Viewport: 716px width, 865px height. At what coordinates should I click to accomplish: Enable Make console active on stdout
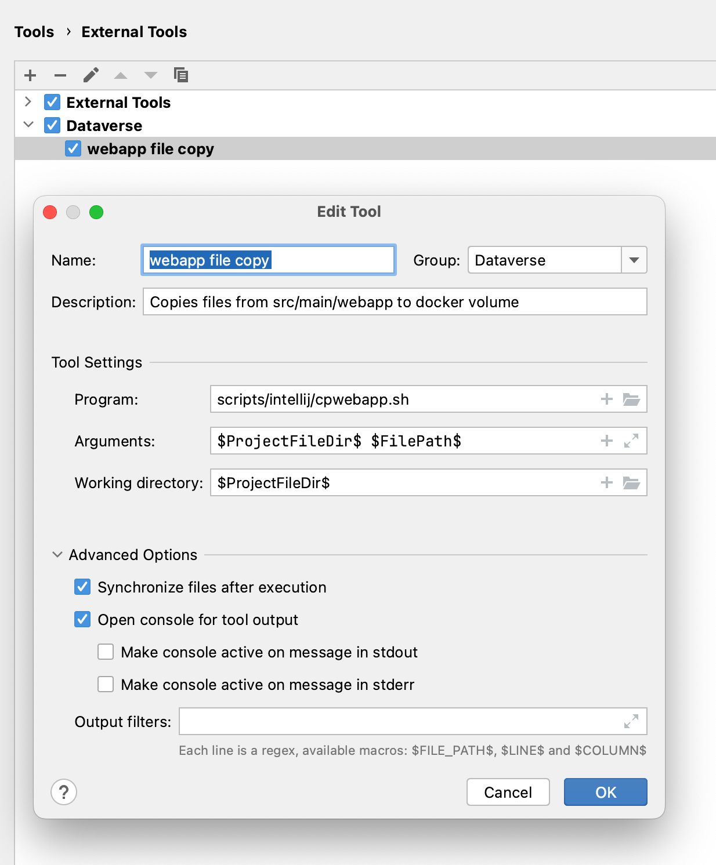pos(106,652)
